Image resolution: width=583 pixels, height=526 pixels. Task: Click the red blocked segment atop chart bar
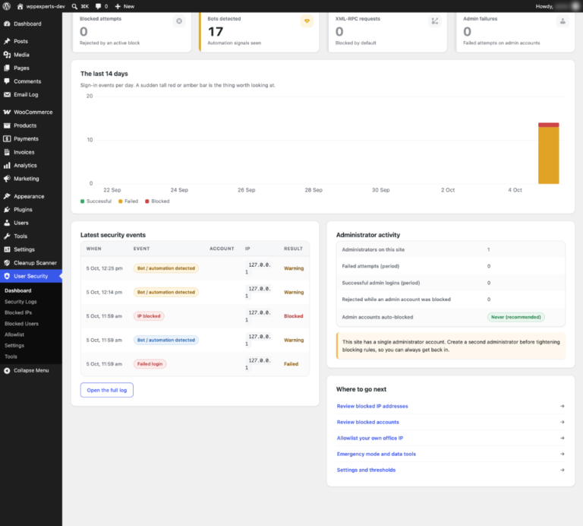(548, 125)
